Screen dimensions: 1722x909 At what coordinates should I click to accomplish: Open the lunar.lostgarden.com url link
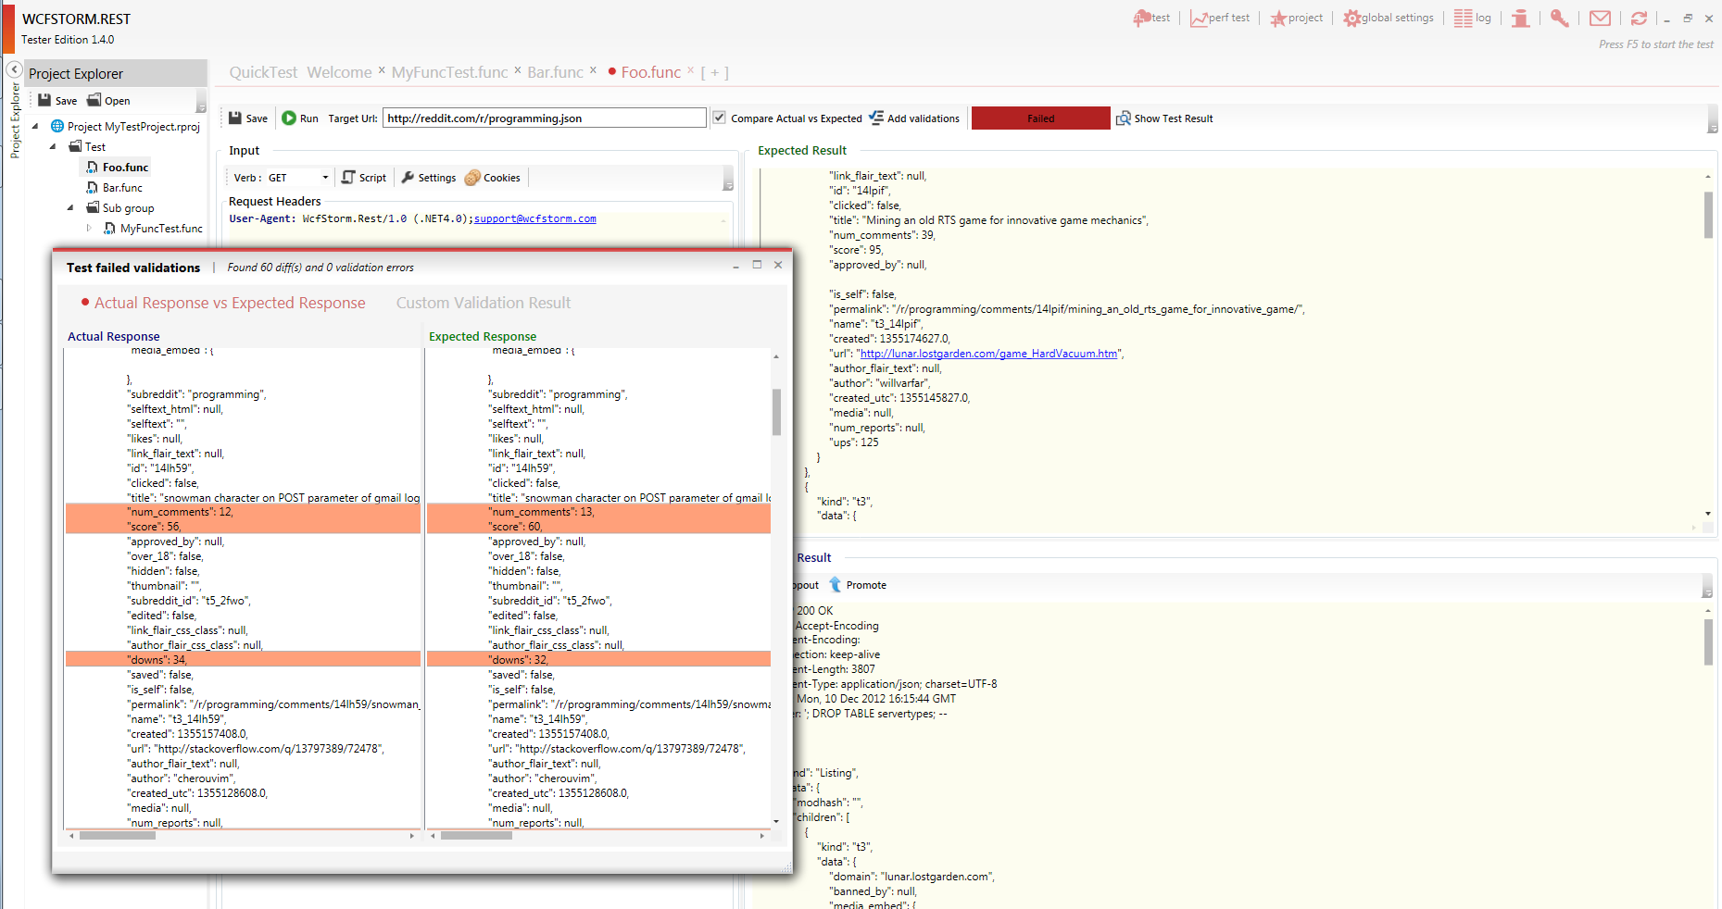pyautogui.click(x=988, y=354)
